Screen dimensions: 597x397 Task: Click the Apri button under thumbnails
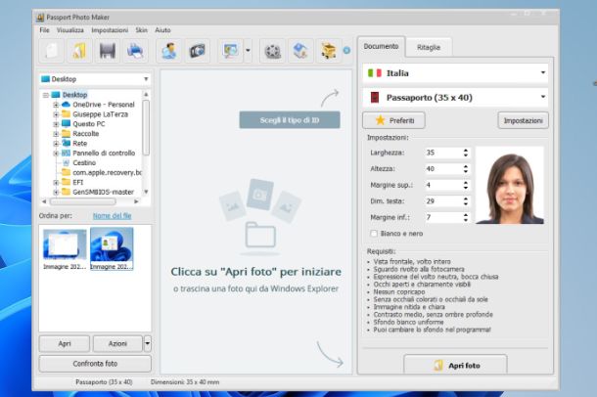(65, 344)
